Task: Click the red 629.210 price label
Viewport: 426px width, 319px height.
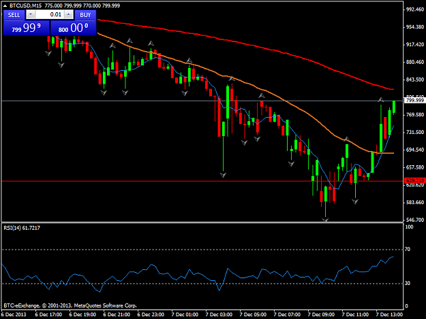Action: 414,180
